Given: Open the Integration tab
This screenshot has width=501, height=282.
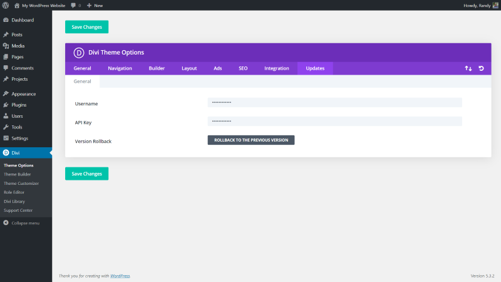Looking at the screenshot, I should [277, 68].
